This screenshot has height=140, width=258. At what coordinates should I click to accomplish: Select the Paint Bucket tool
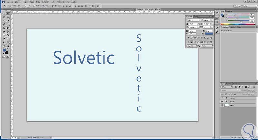click(x=8, y=32)
